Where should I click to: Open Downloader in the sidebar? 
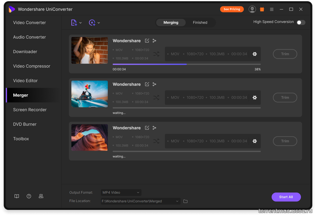point(25,52)
